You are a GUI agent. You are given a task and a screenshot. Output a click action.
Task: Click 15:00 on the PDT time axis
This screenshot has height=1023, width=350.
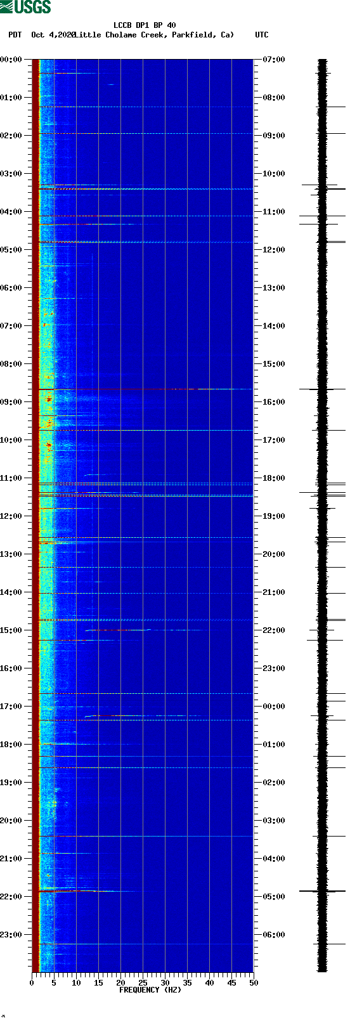coord(11,630)
